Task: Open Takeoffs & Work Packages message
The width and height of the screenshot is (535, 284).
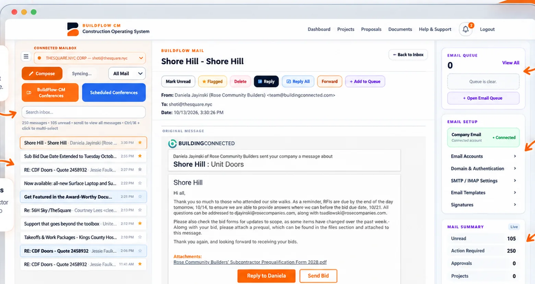Action: tap(83, 237)
